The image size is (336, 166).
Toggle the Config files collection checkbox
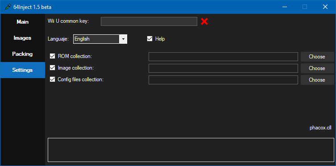point(52,79)
